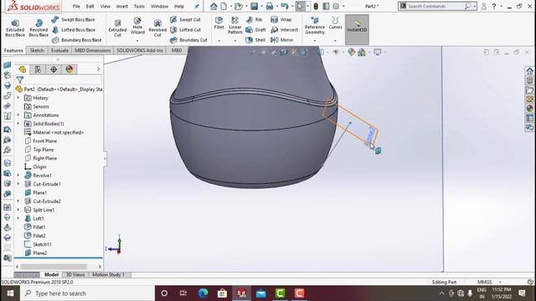Open the Fillet dropdown arrow

(219, 41)
